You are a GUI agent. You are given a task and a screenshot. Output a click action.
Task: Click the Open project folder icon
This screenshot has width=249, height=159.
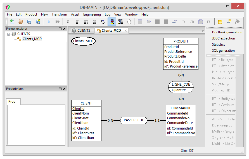(21, 22)
